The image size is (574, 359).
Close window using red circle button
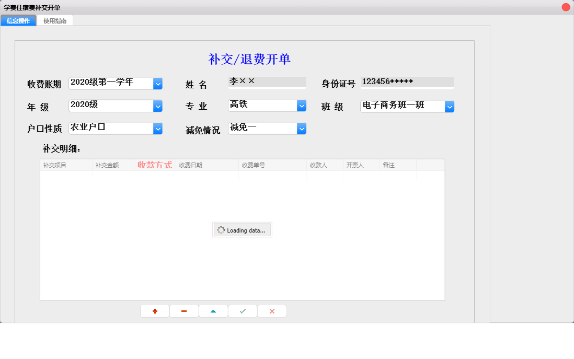(x=566, y=7)
